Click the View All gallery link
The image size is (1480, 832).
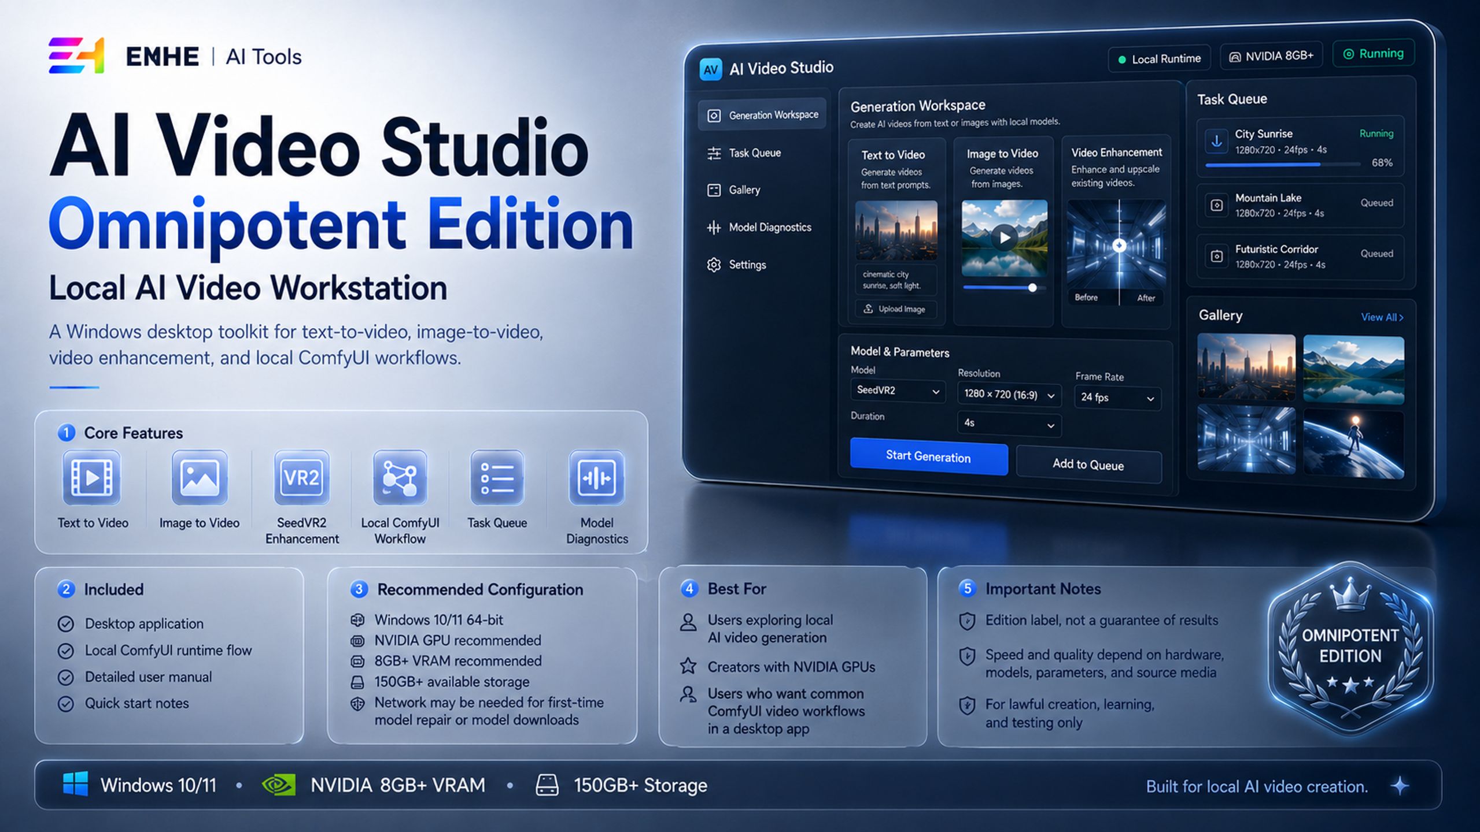(x=1382, y=317)
